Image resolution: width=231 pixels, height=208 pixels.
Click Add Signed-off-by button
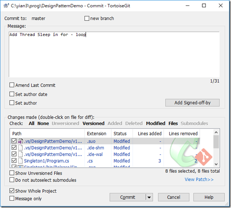192,103
